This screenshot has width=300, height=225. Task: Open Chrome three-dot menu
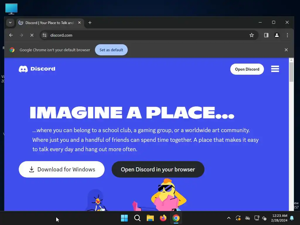(x=287, y=35)
